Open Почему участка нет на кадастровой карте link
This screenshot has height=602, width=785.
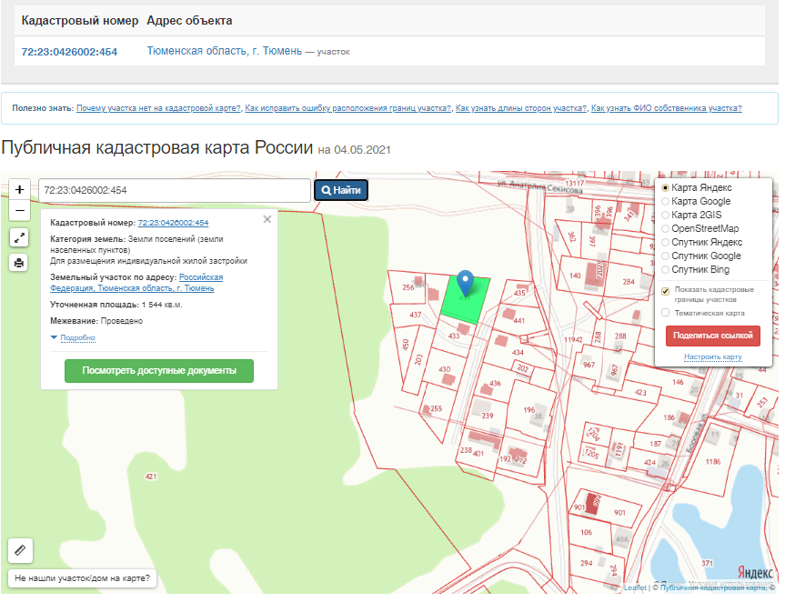click(158, 108)
